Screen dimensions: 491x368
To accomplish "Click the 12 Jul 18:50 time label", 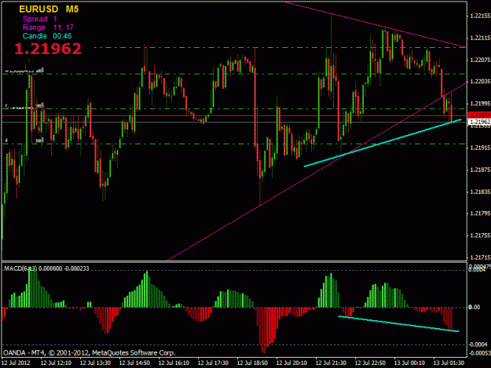I will click(252, 363).
